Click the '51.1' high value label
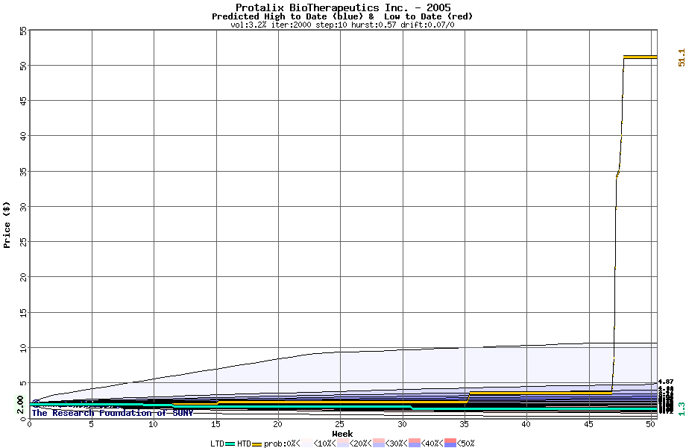Screen dimensions: 686x448 coord(682,57)
